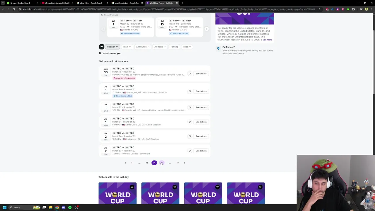The height and width of the screenshot is (211, 375).
Task: See tickets for SoFi Stadium Match 84
Action: pos(201,136)
